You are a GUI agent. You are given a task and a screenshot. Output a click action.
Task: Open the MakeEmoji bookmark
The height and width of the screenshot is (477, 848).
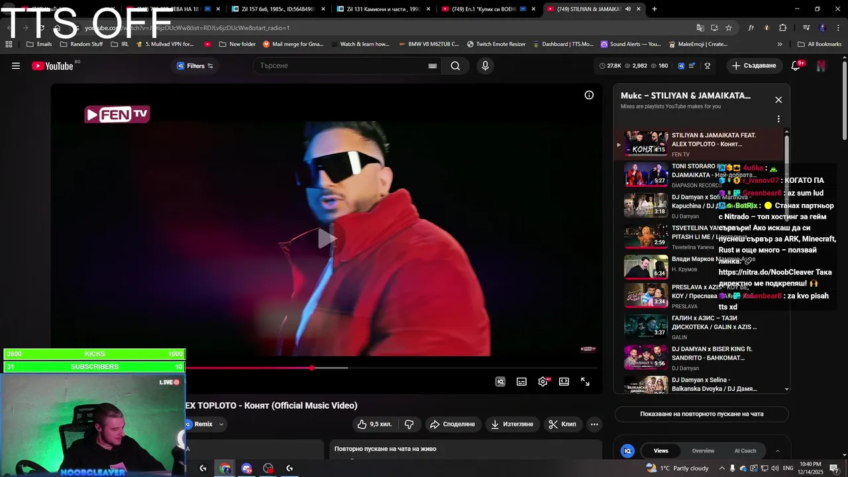point(698,44)
